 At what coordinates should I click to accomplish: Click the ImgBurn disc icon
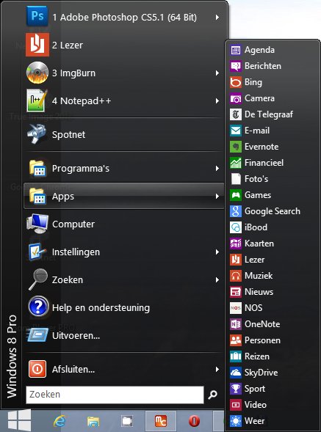[x=37, y=73]
